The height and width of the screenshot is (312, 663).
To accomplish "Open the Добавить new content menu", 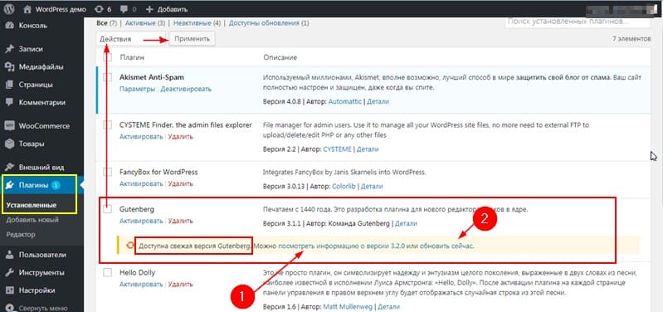I will coord(167,9).
